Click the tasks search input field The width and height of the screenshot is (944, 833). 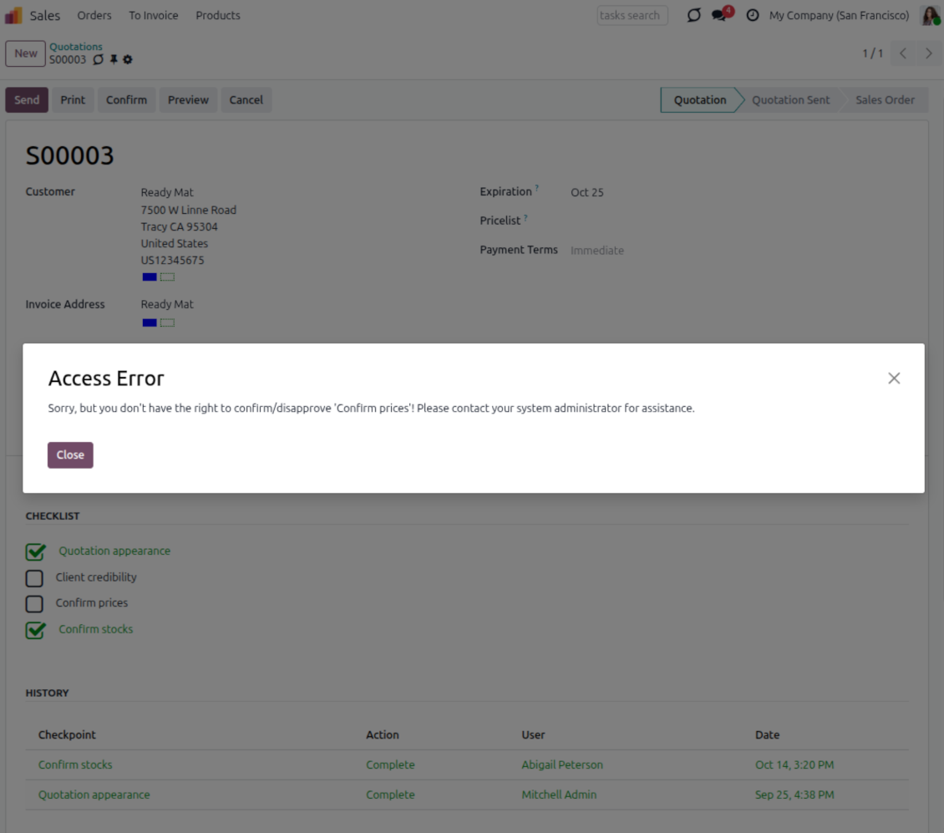(x=632, y=15)
